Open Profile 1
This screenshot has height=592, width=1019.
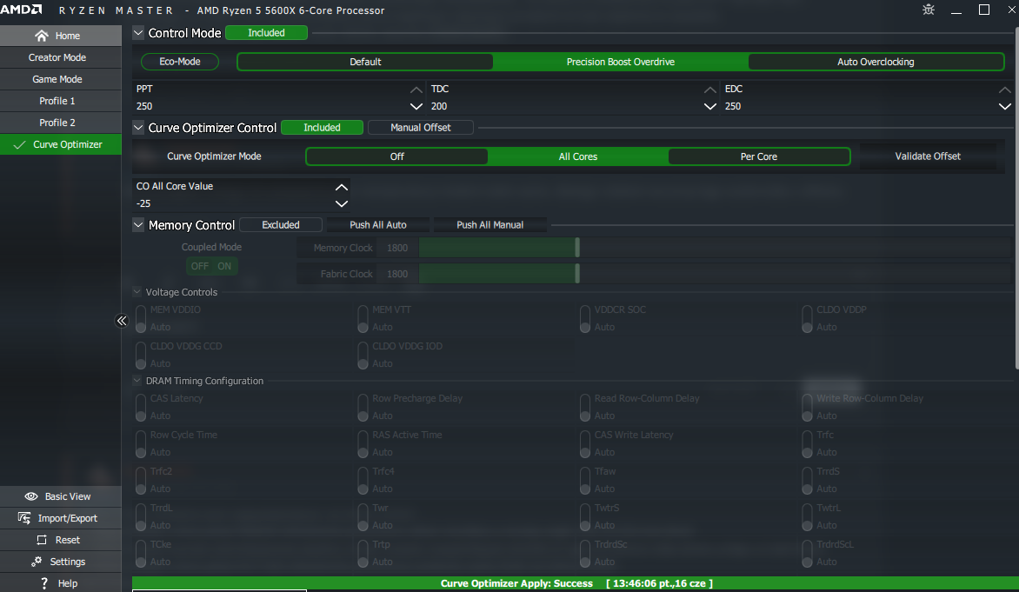61,101
